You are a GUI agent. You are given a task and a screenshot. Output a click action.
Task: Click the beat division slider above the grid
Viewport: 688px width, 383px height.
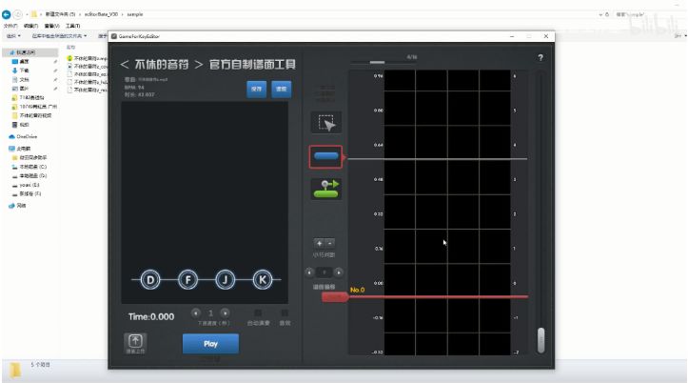(x=377, y=62)
